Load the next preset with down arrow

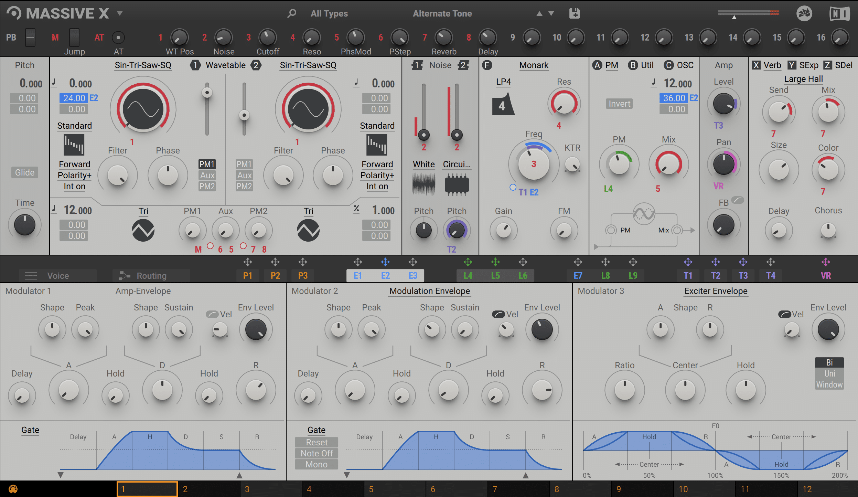pyautogui.click(x=551, y=13)
